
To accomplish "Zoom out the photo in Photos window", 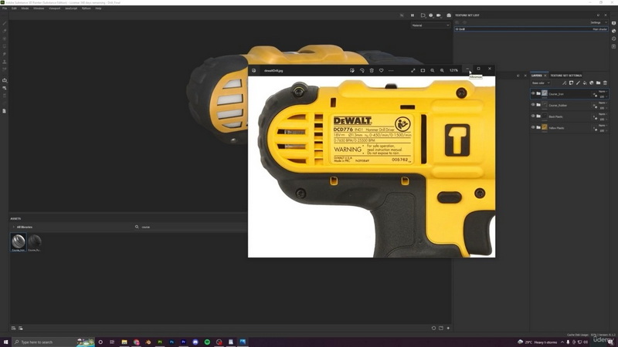I will (x=433, y=70).
